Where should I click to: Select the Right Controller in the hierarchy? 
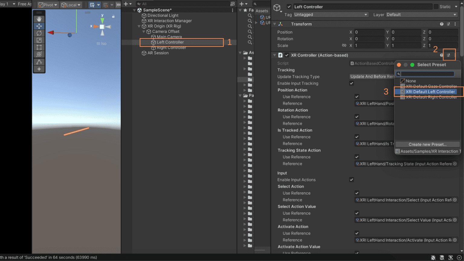point(171,47)
